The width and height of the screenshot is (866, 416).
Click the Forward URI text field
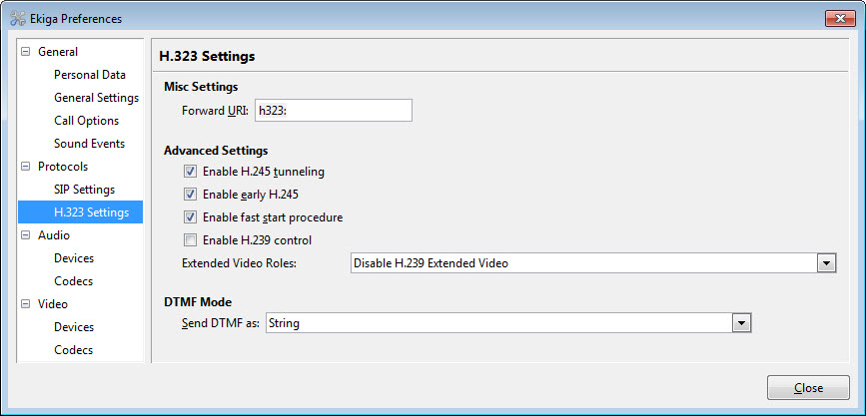pos(334,111)
